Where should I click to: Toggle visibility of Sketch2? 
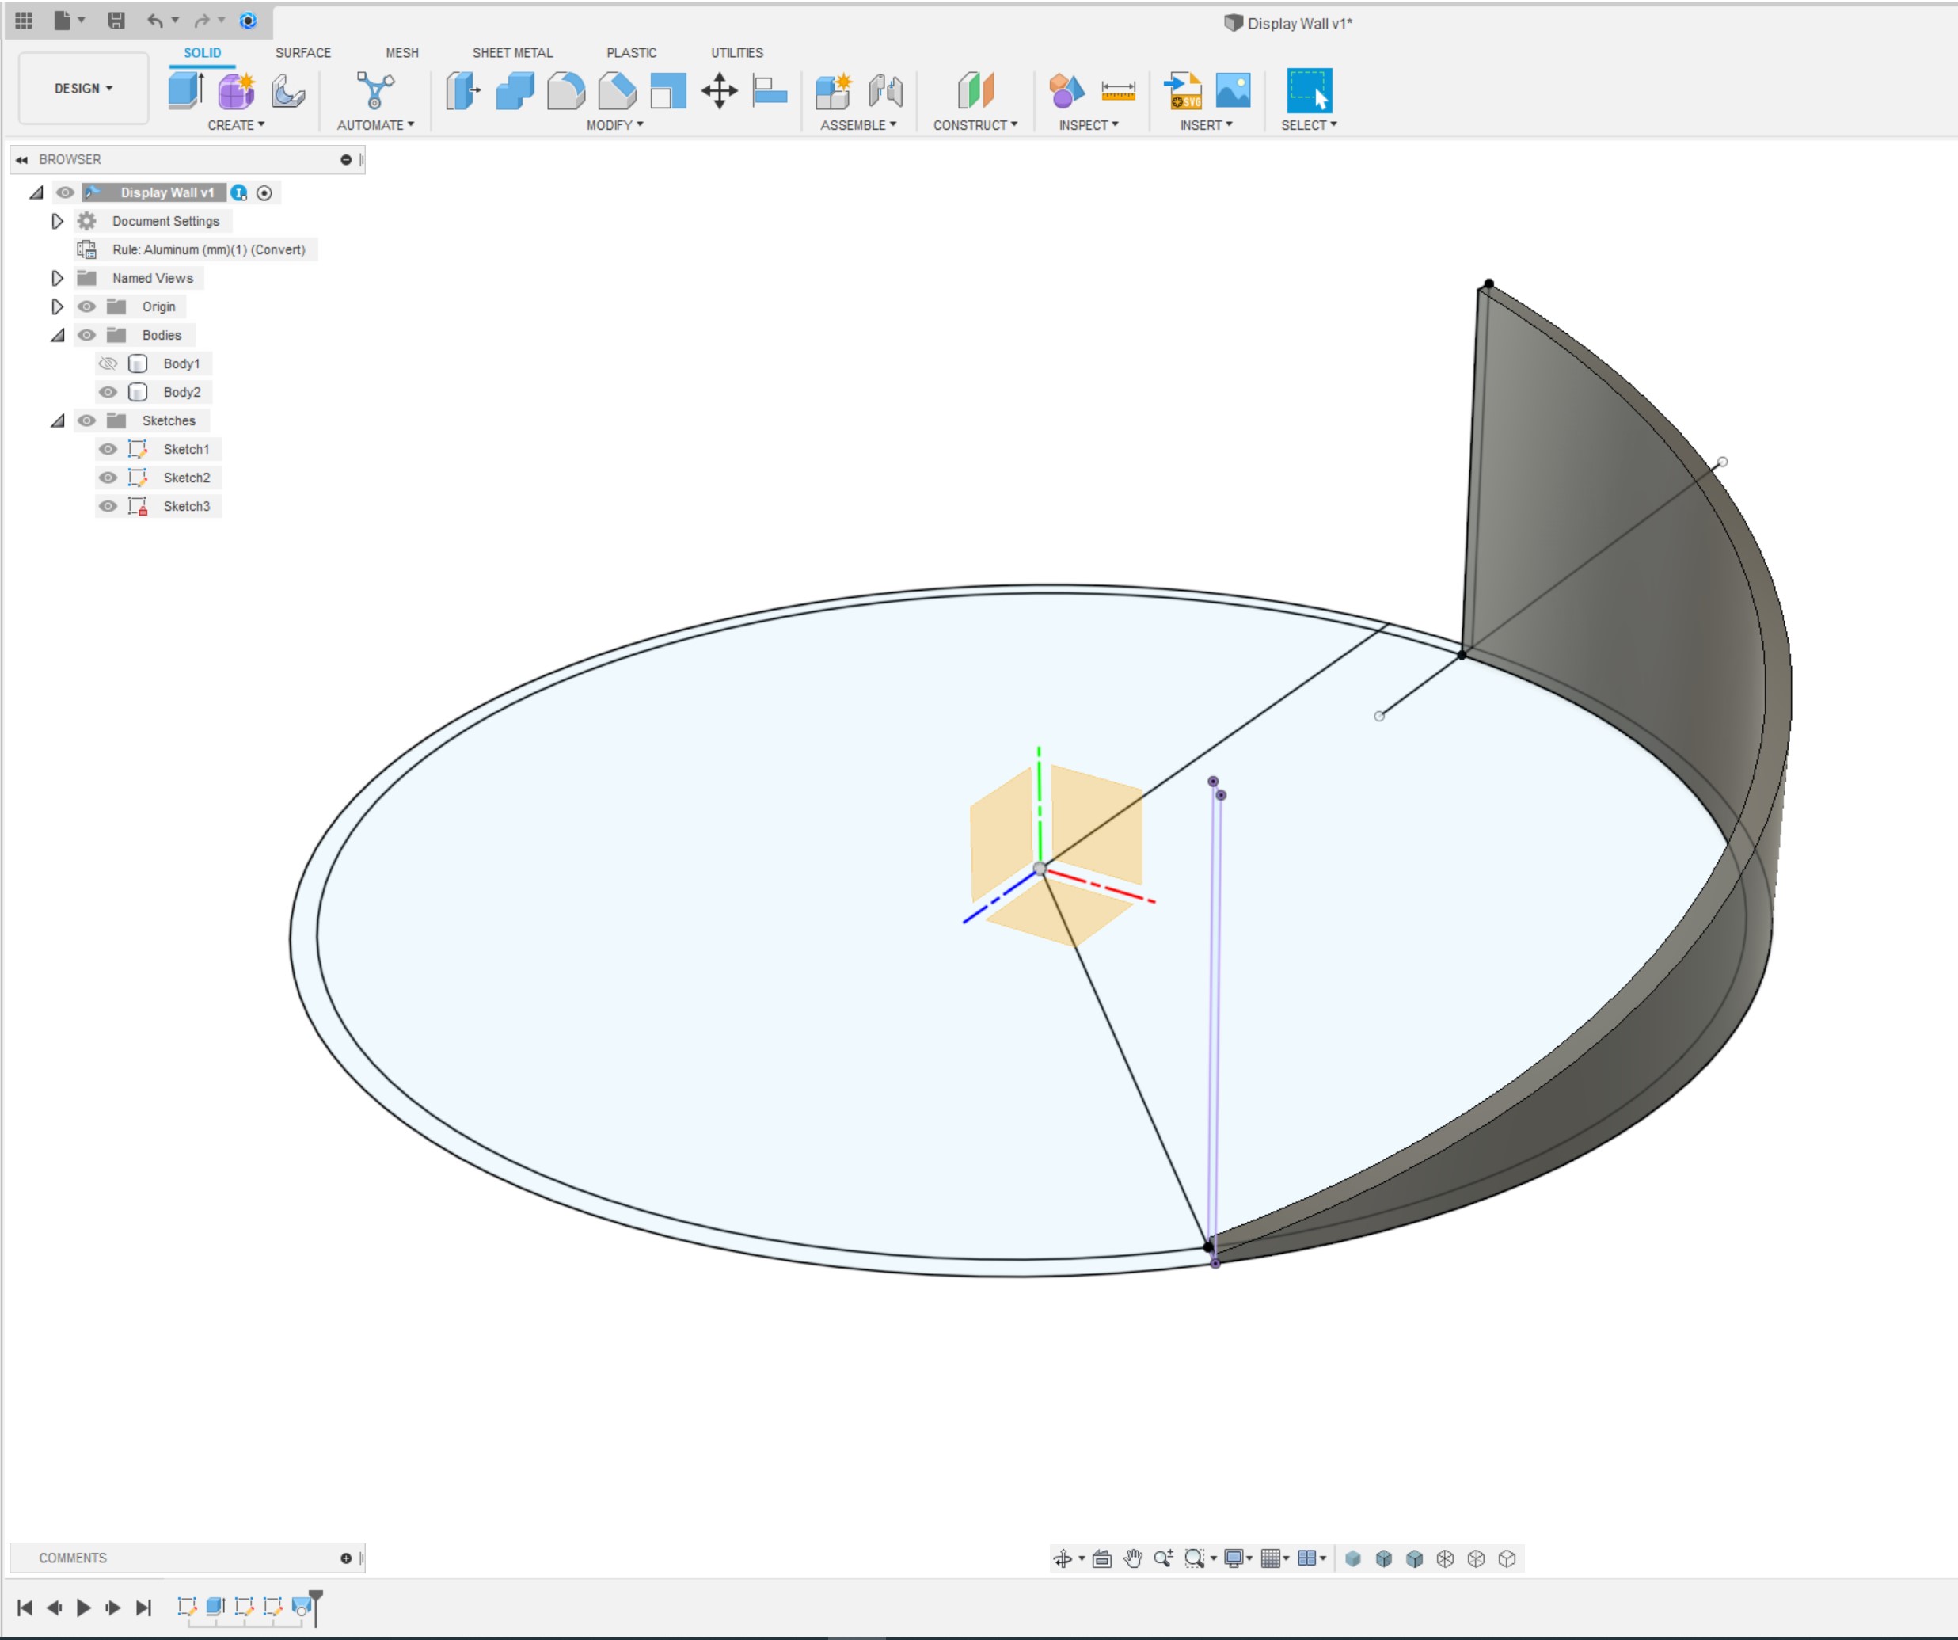tap(108, 478)
